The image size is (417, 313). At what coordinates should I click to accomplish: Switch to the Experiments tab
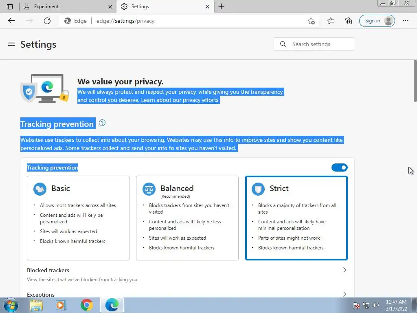click(68, 7)
